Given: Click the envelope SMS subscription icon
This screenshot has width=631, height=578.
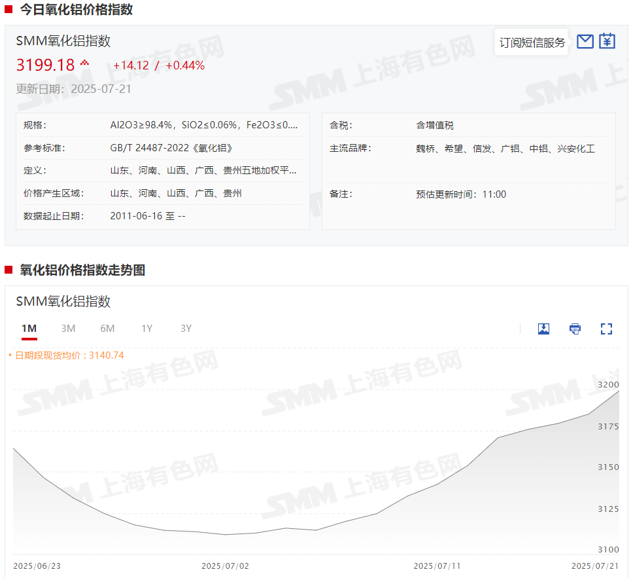Looking at the screenshot, I should (x=585, y=42).
